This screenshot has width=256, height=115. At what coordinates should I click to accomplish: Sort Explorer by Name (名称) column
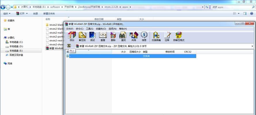click(x=48, y=19)
